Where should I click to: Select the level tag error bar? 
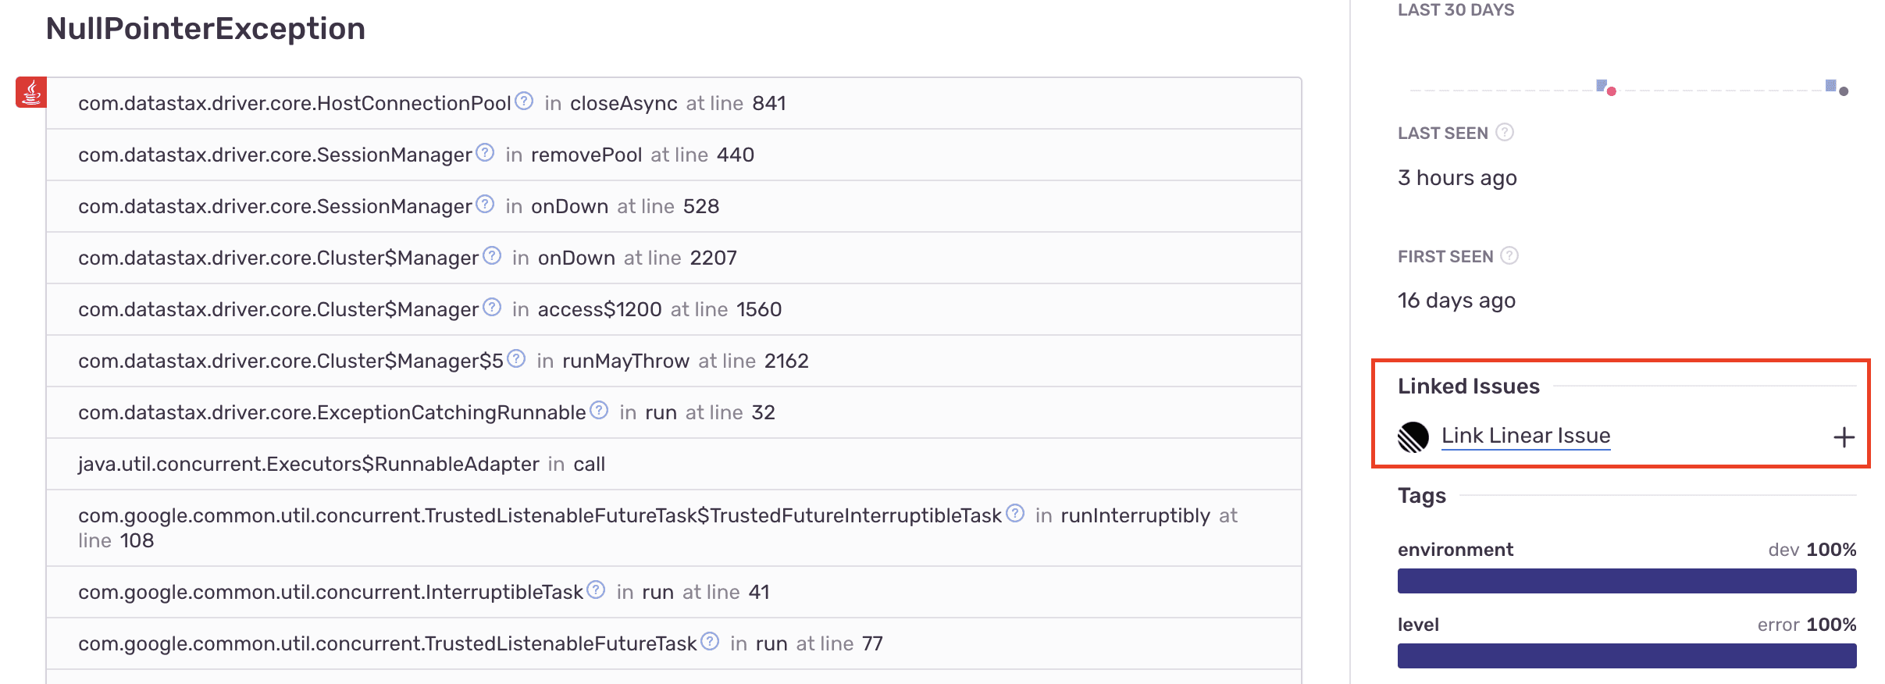click(1627, 656)
